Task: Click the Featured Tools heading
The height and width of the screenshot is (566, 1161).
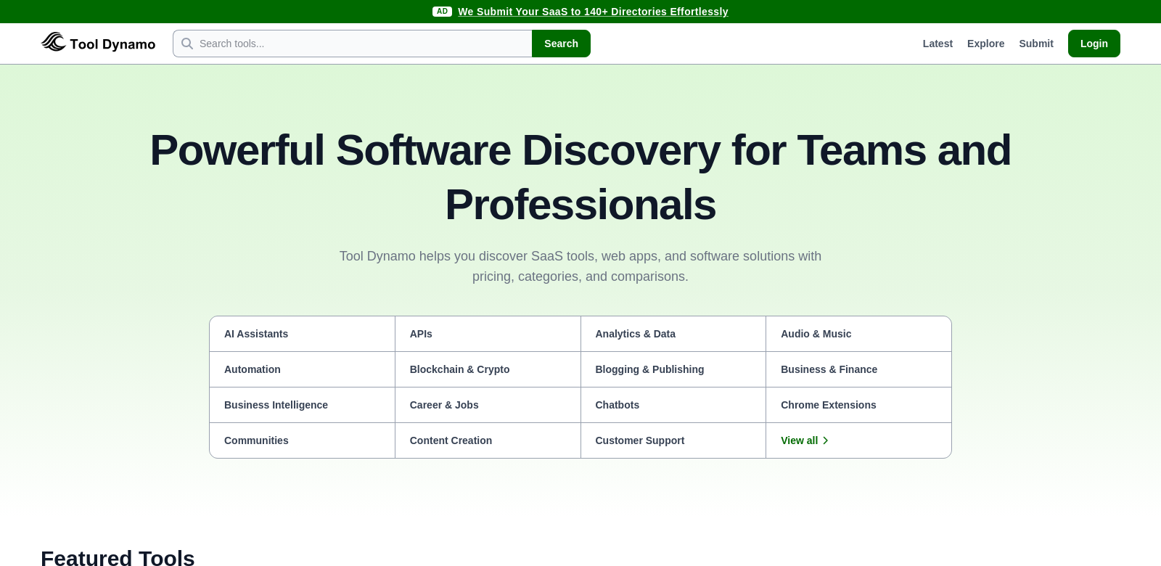Action: pyautogui.click(x=118, y=557)
